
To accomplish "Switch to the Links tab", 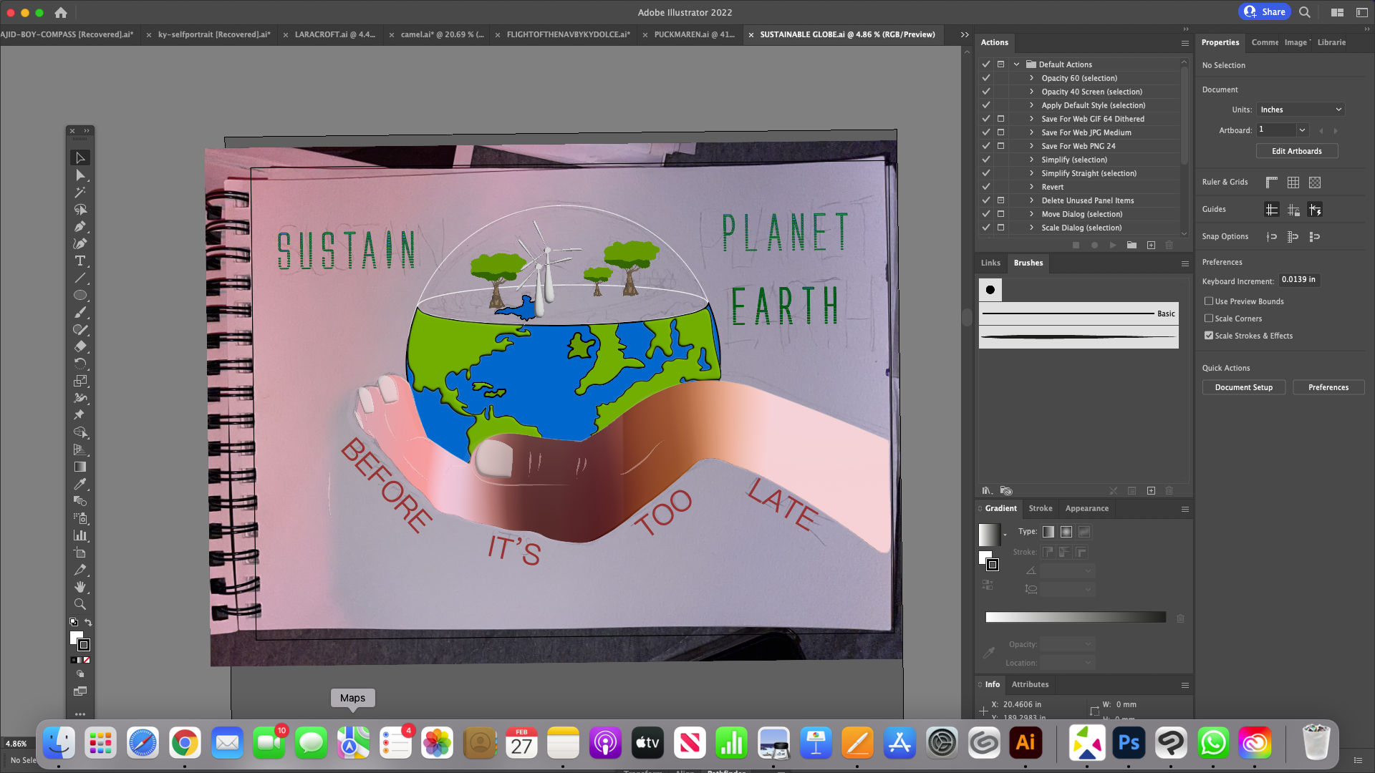I will (990, 263).
